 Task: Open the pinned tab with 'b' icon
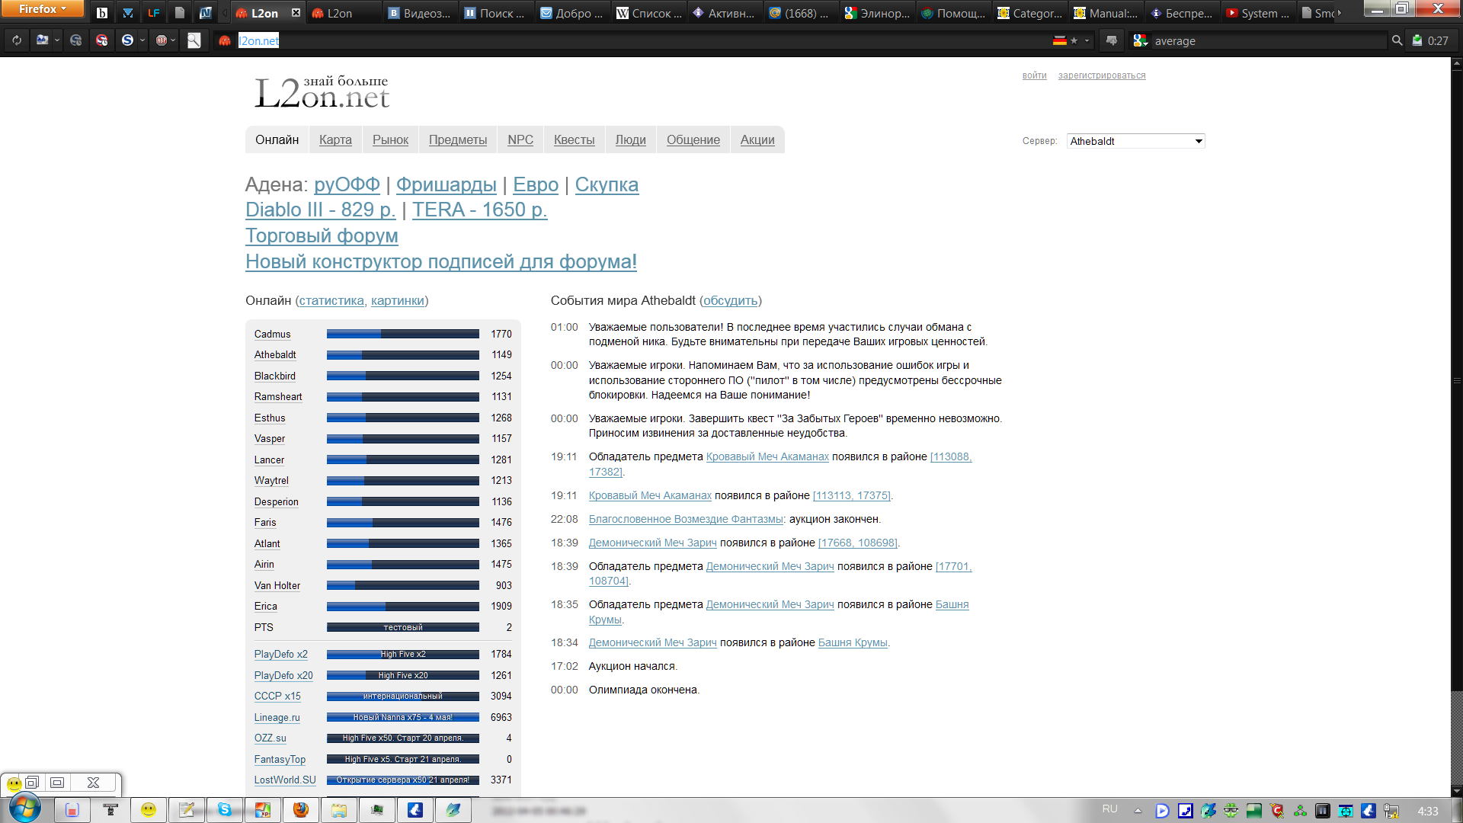(102, 13)
